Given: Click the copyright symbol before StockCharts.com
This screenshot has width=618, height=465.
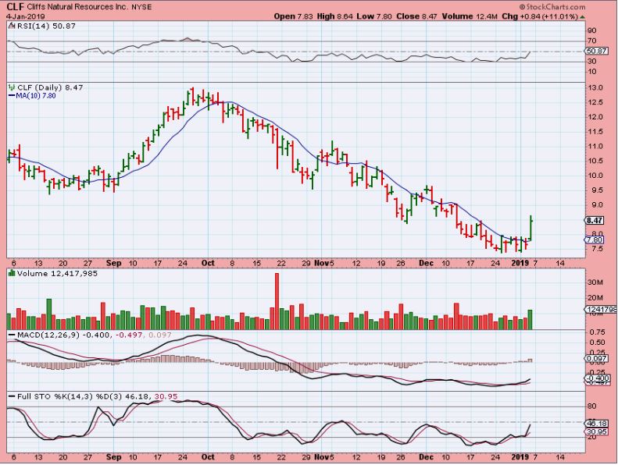Looking at the screenshot, I should (x=522, y=7).
